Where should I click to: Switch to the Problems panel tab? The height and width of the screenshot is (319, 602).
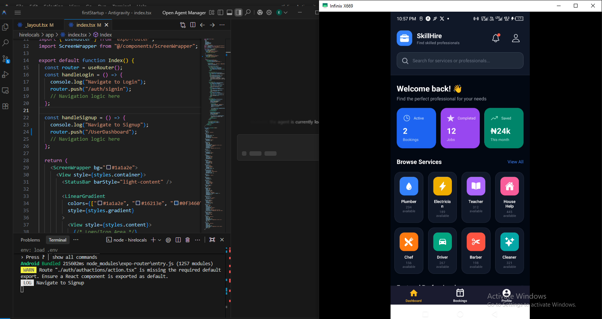(x=30, y=240)
